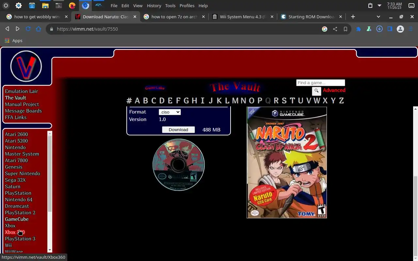The width and height of the screenshot is (418, 261).
Task: Expand the system tray arrow
Action: click(x=379, y=6)
